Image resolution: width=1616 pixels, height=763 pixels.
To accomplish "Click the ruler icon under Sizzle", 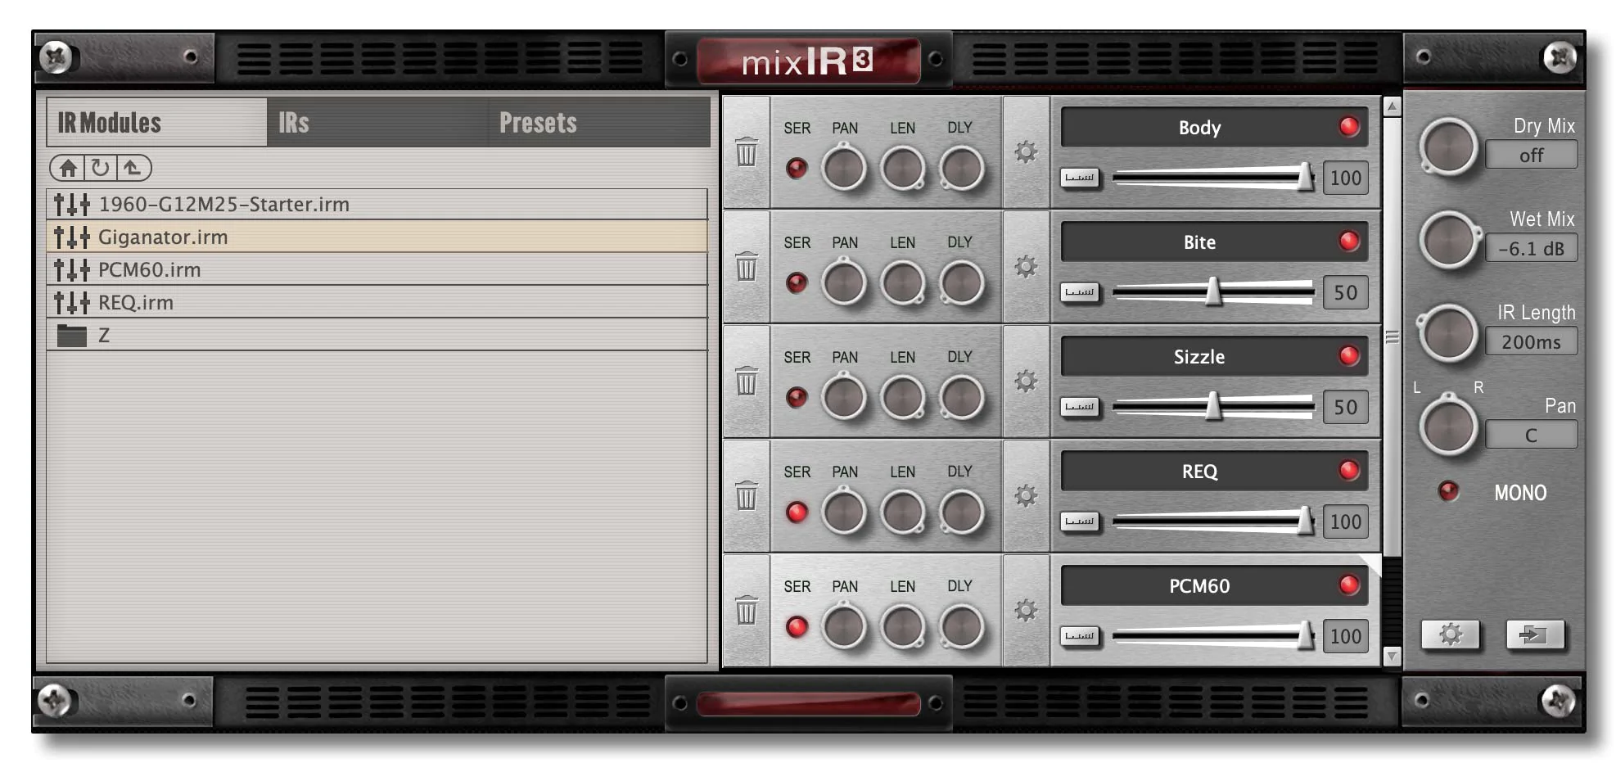I will pos(1080,407).
